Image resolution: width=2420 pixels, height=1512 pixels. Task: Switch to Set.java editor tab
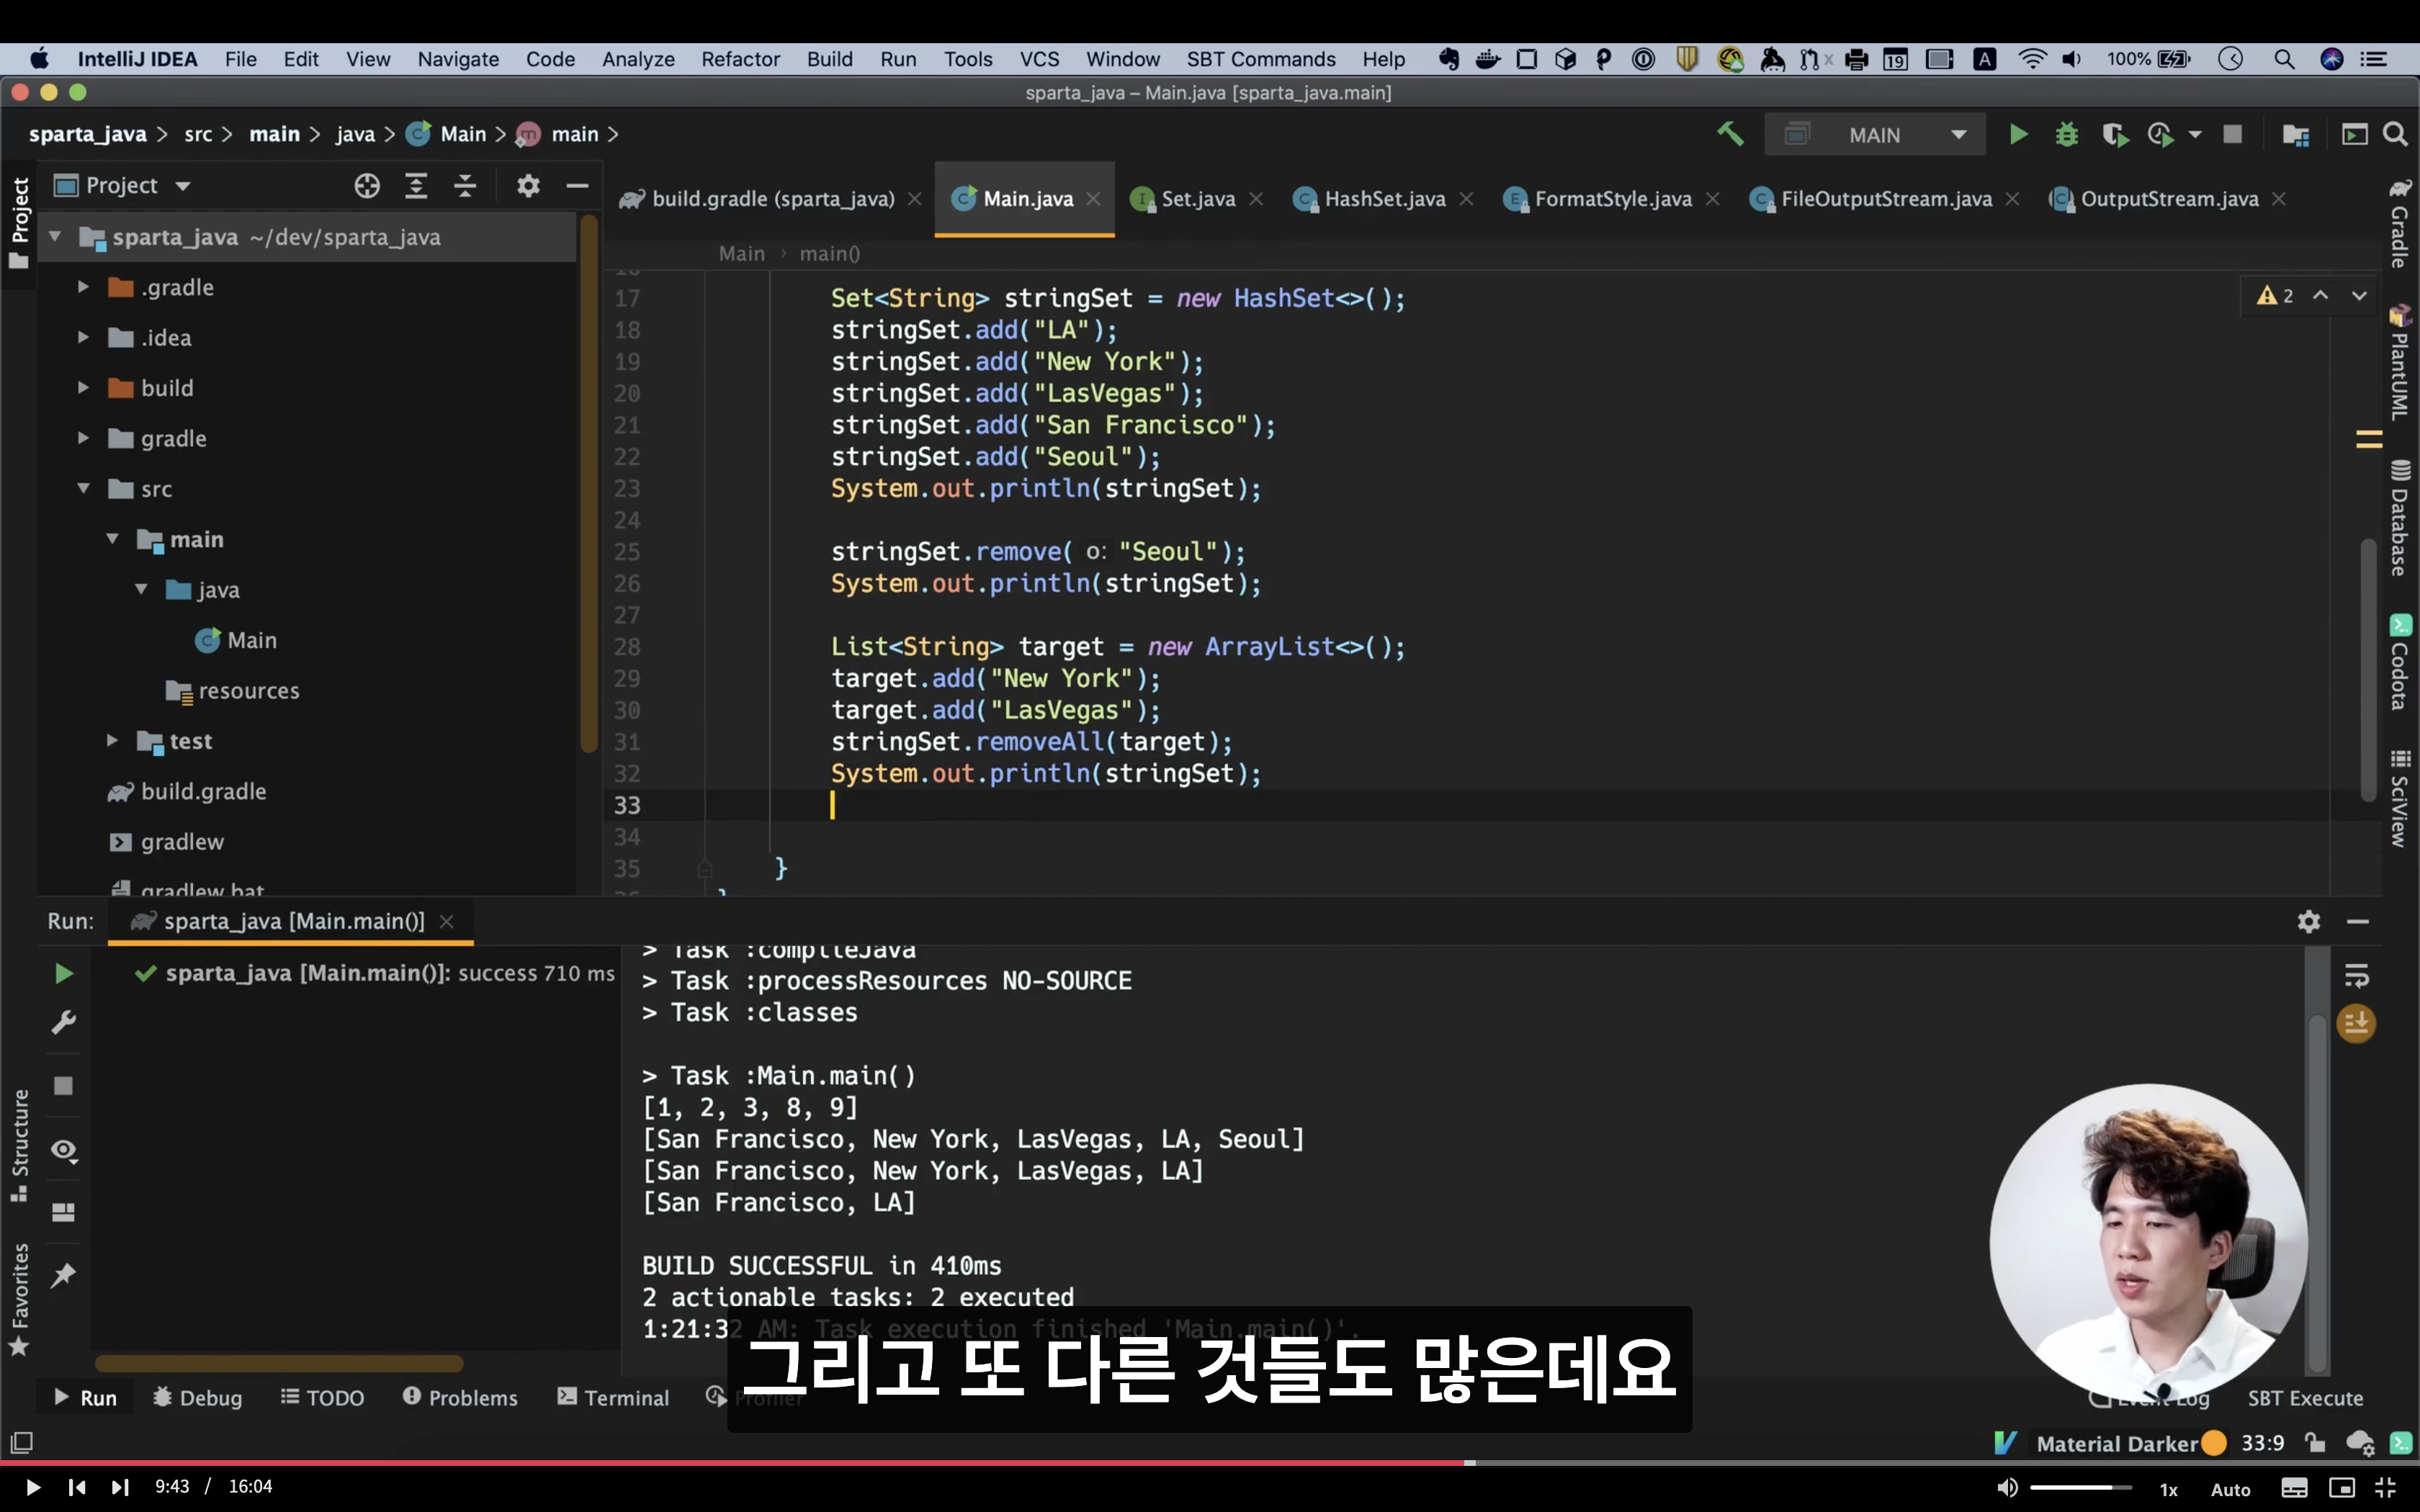click(1197, 199)
